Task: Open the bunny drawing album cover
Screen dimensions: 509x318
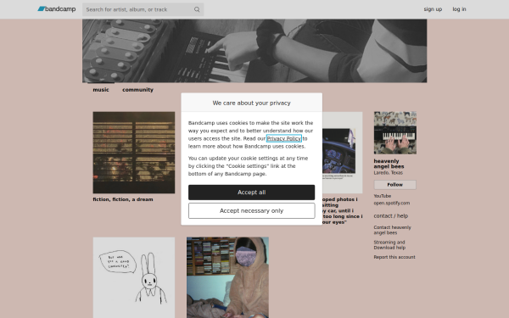Action: [x=134, y=277]
